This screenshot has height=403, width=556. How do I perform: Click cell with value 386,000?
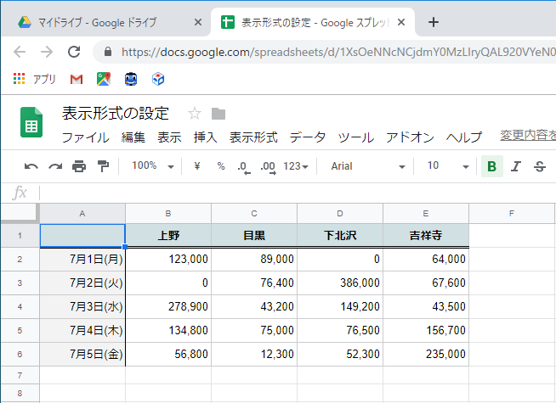(x=340, y=283)
